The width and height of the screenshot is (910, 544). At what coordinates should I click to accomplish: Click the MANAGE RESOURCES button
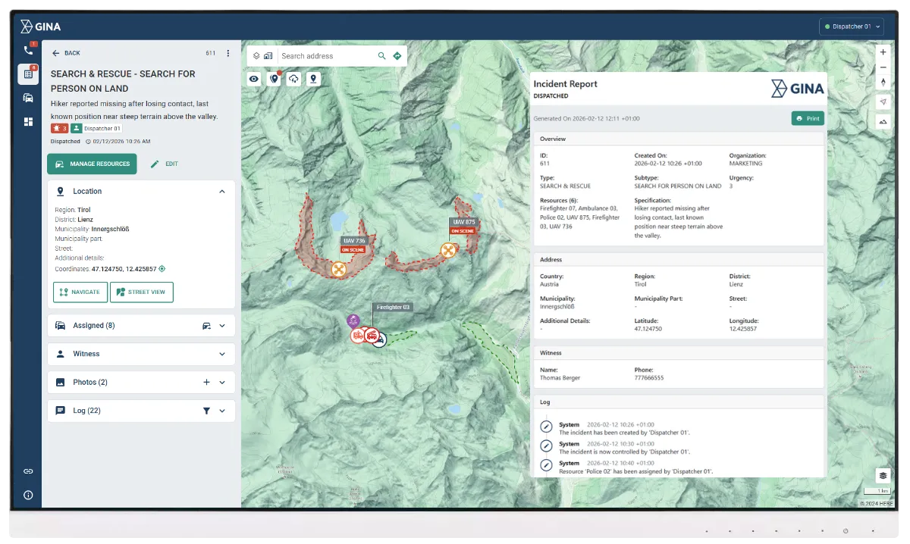(92, 164)
